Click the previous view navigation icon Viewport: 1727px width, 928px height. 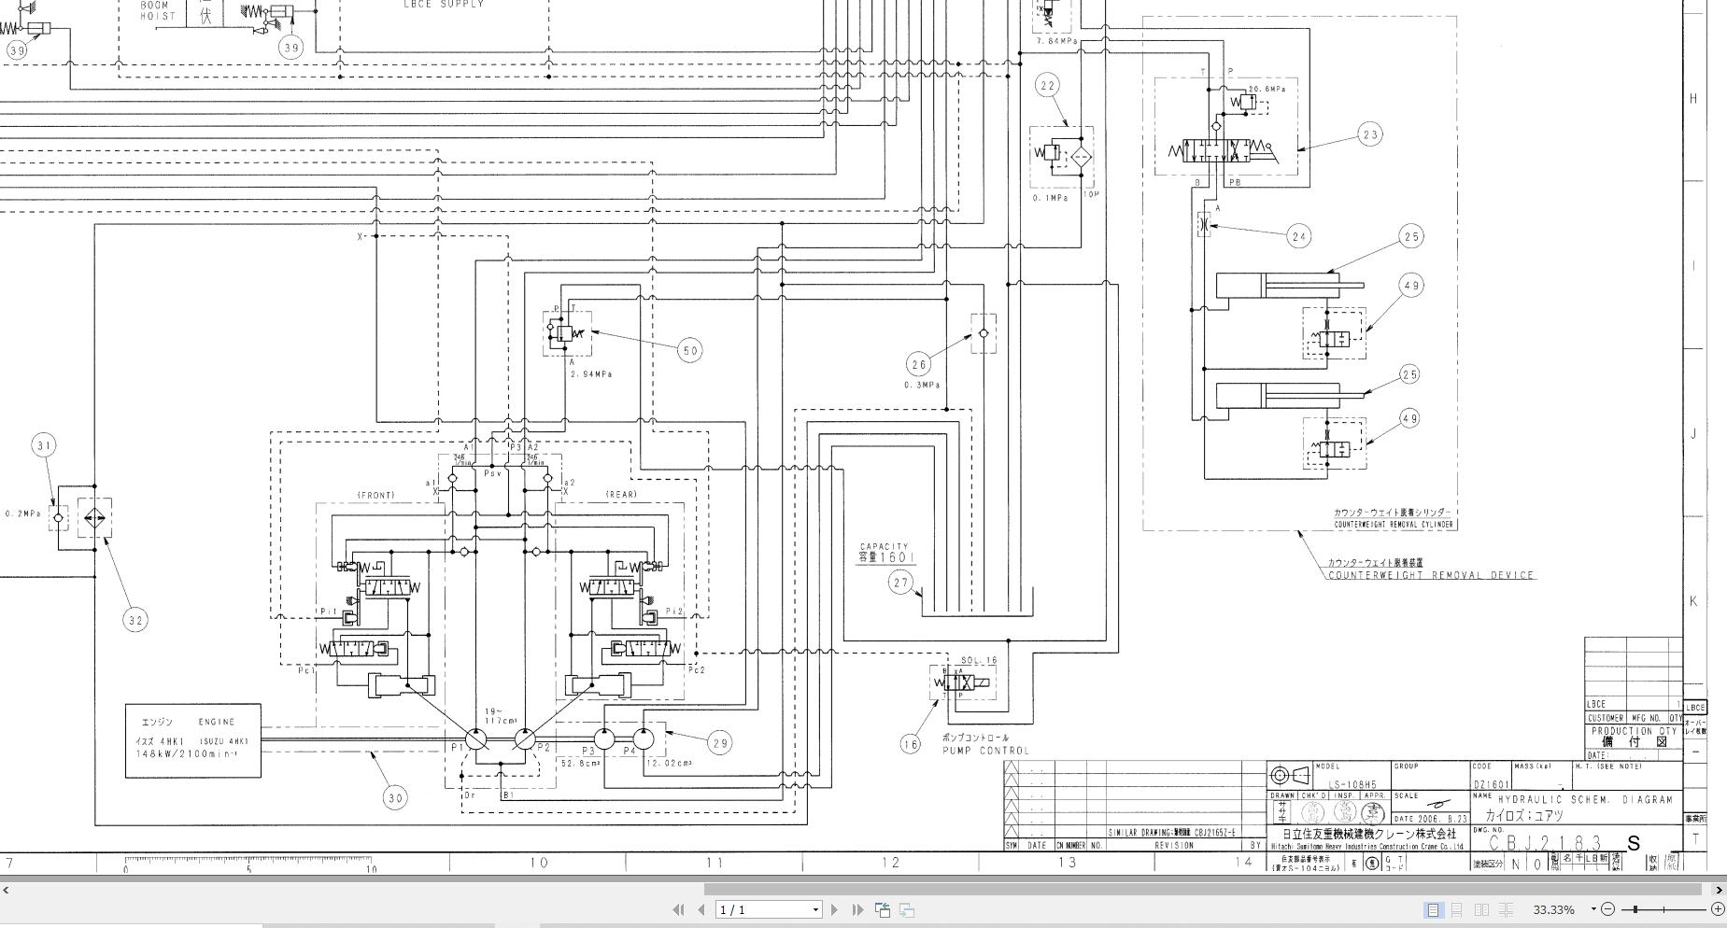tap(883, 909)
